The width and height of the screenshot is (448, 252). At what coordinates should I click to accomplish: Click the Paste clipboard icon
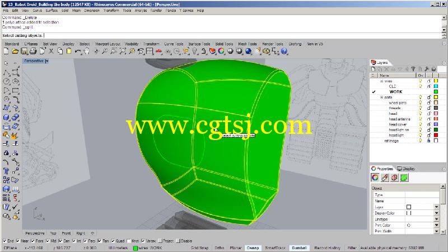click(69, 51)
